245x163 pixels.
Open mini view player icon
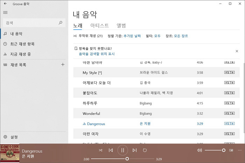231,150
